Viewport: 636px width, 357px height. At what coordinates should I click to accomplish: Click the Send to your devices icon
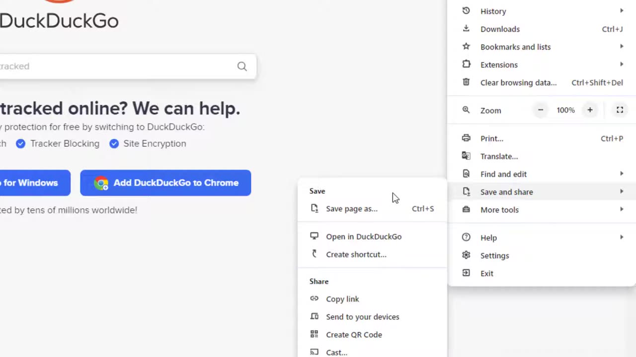[314, 317]
